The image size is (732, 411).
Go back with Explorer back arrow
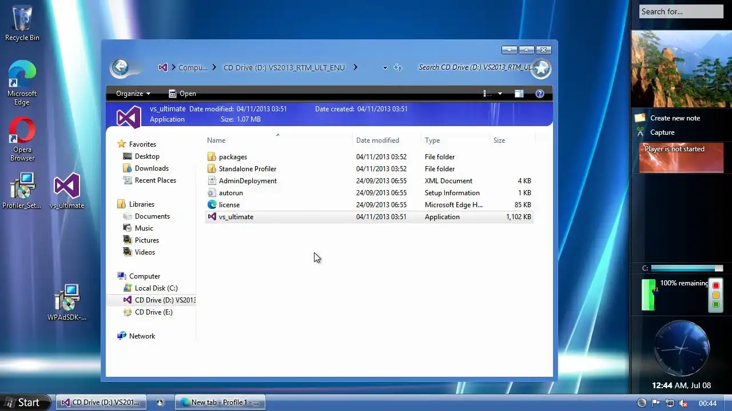point(121,67)
